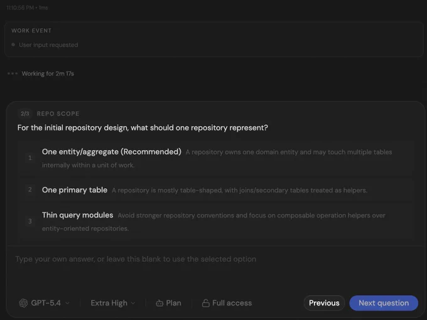Click the number 2 option badge
427x320 pixels.
coord(30,189)
